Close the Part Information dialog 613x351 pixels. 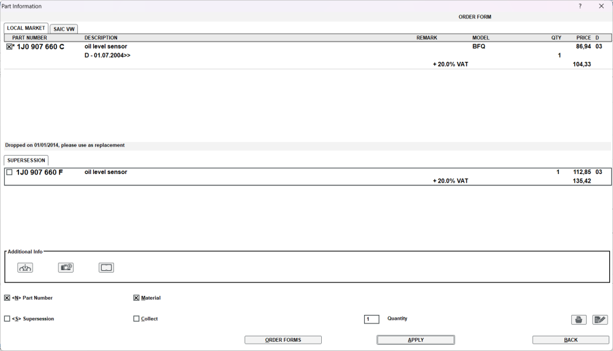[601, 6]
